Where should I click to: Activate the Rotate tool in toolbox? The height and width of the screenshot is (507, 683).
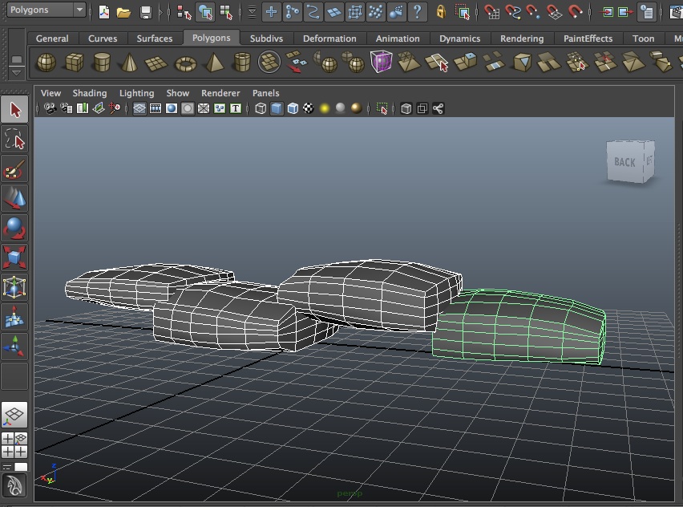(x=14, y=229)
